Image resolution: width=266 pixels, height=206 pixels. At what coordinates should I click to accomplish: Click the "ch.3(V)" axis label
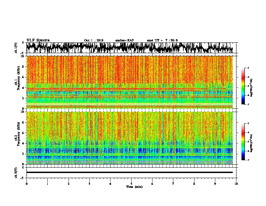coord(16,173)
